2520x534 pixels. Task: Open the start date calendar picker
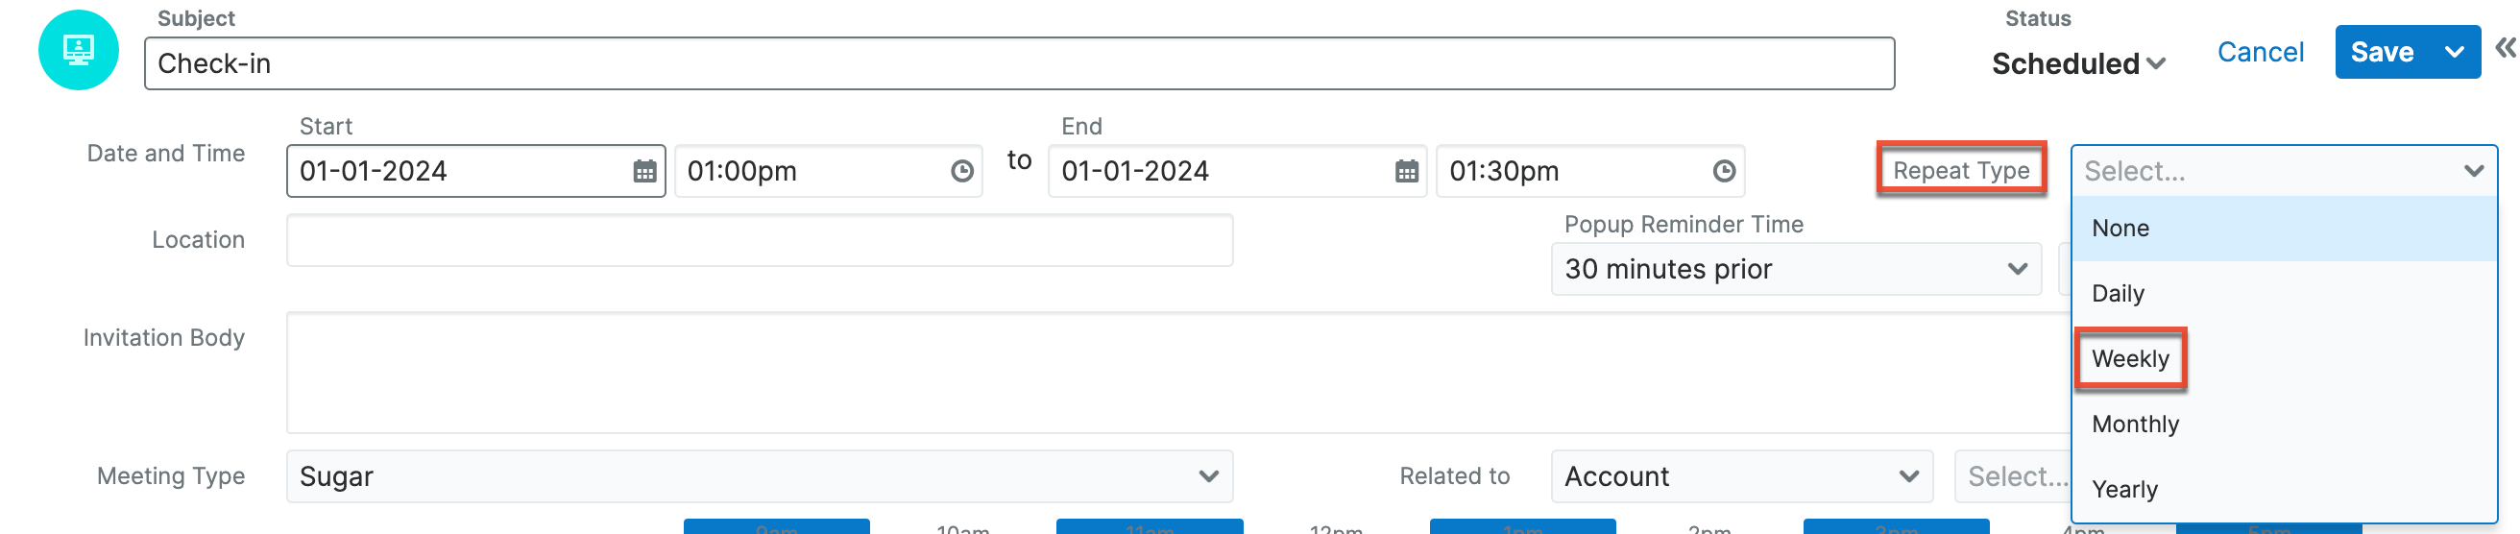[x=643, y=171]
